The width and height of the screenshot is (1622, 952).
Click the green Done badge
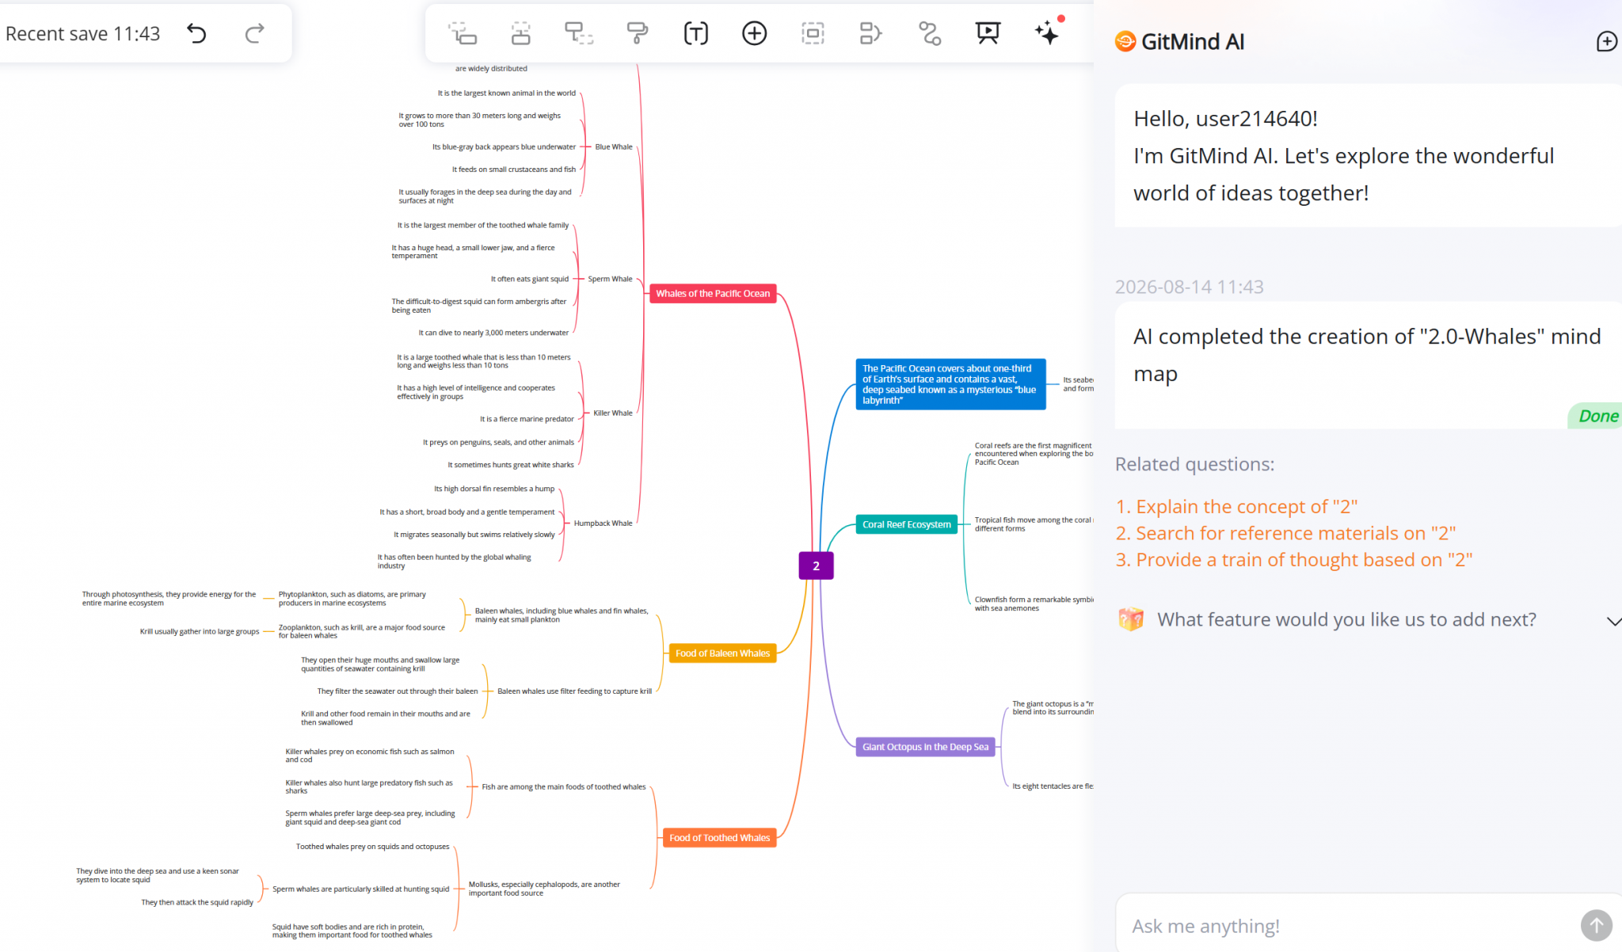1596,416
